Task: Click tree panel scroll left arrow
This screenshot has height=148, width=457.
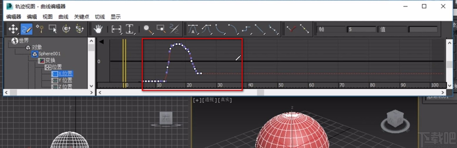Action: tap(6, 92)
